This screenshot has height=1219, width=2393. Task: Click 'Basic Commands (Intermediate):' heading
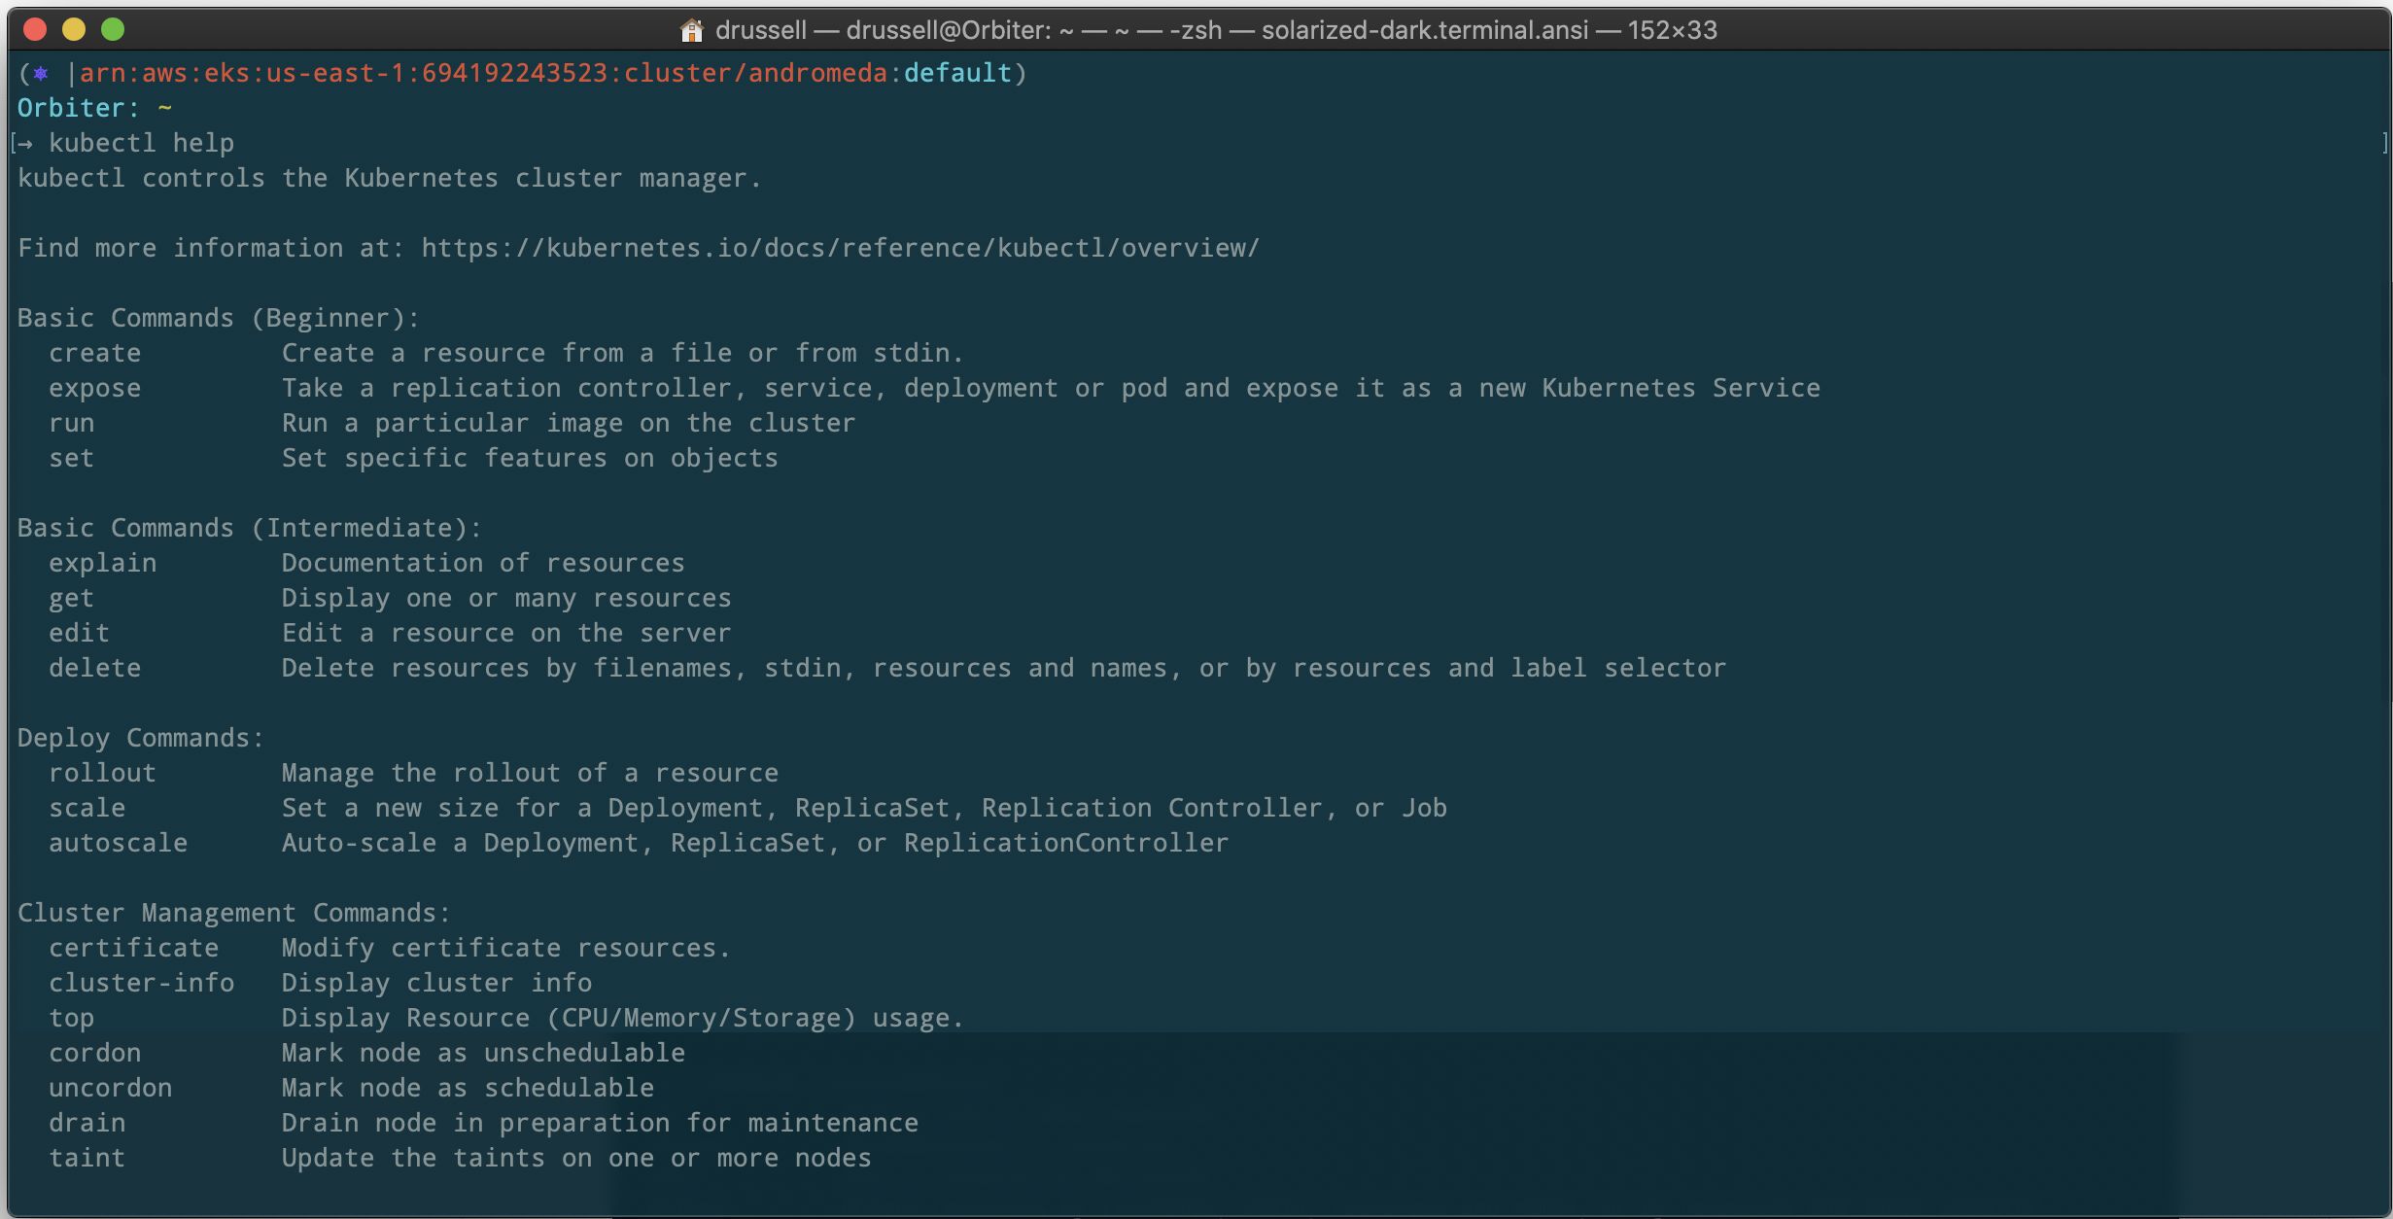pyautogui.click(x=249, y=529)
